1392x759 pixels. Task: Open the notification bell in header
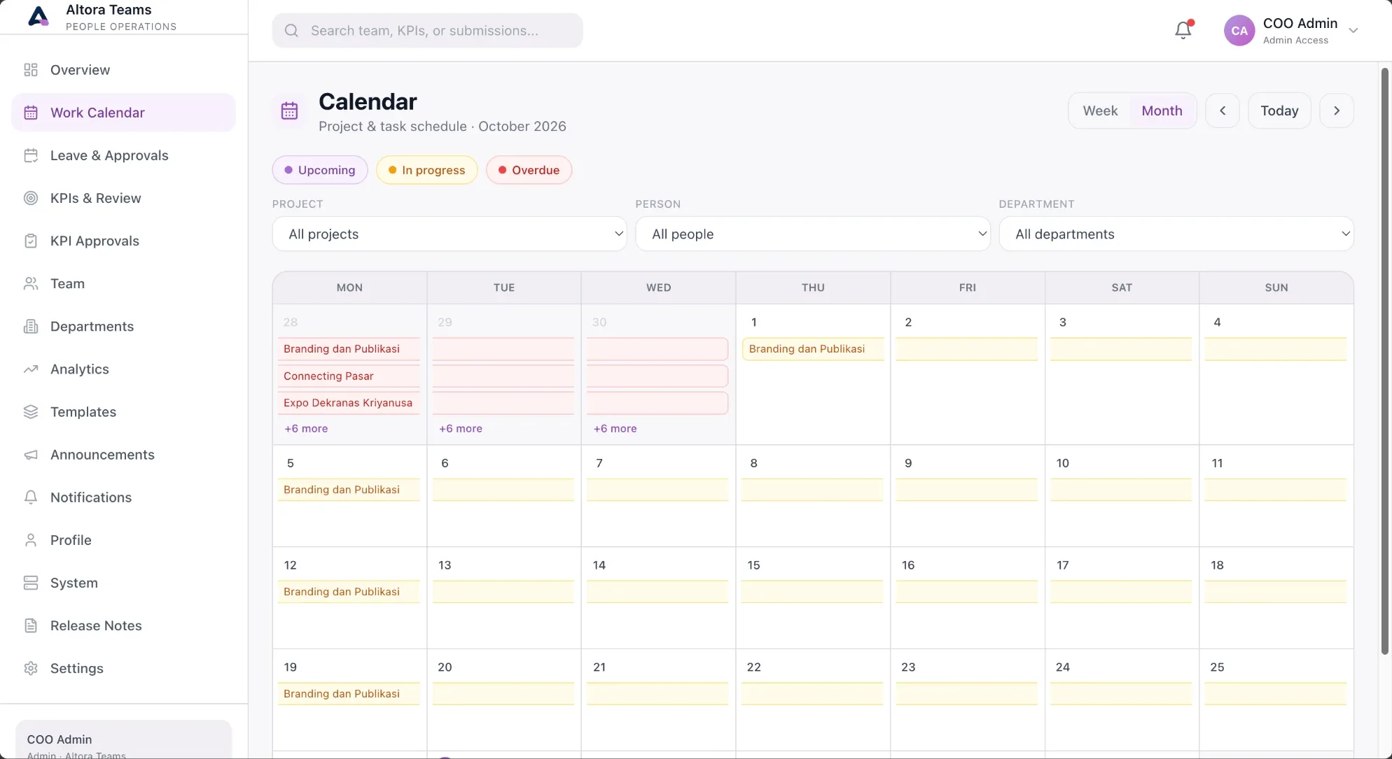(1183, 30)
